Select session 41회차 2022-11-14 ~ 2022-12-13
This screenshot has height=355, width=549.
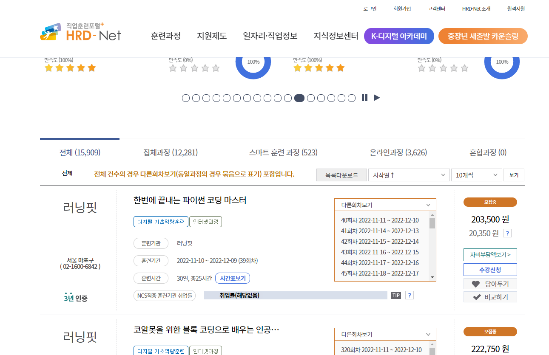point(380,231)
